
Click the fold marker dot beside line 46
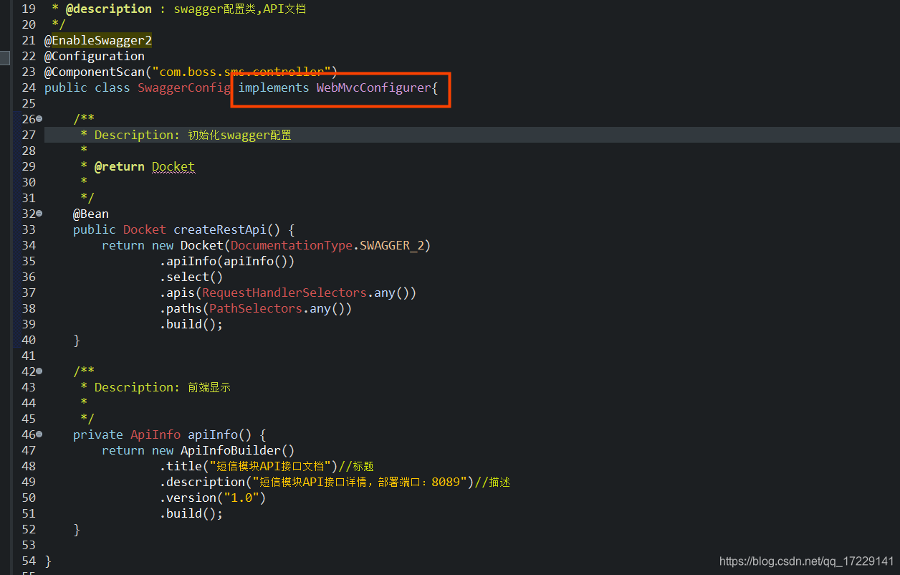(38, 434)
